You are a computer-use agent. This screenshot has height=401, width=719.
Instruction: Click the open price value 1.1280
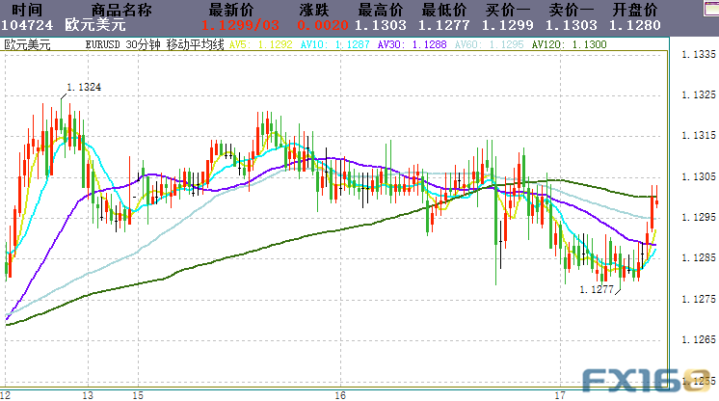tap(635, 25)
